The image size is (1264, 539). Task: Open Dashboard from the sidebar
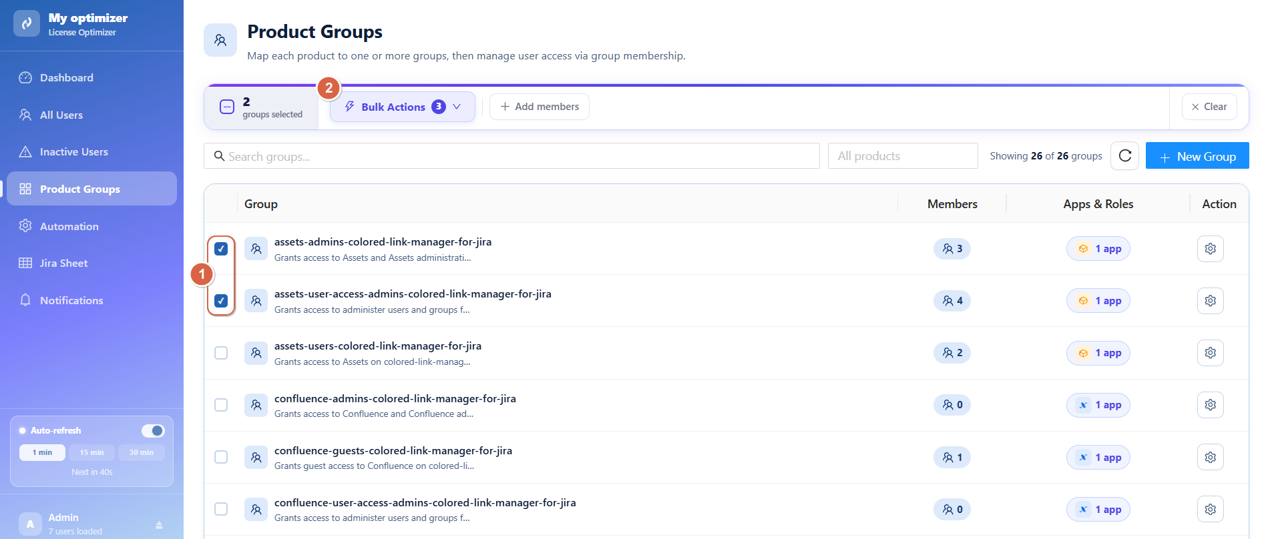(91, 77)
